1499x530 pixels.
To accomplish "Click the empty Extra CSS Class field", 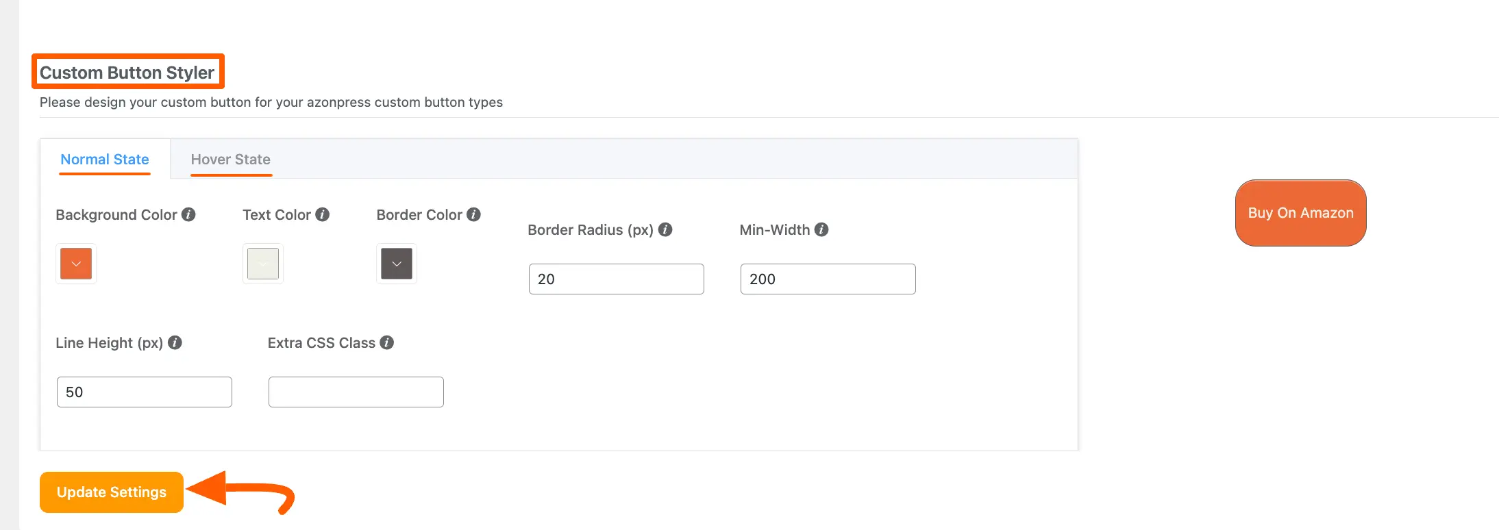I will point(356,392).
